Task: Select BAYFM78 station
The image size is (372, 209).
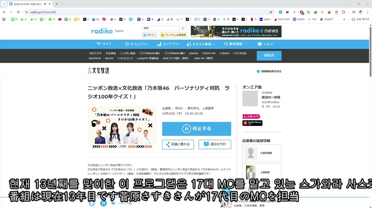Action: (94, 58)
